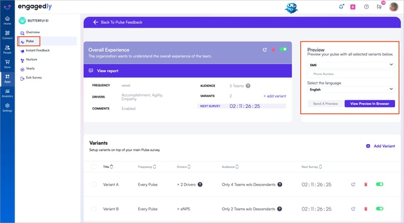Select Pulse in Butterfly EI menu

click(x=30, y=41)
